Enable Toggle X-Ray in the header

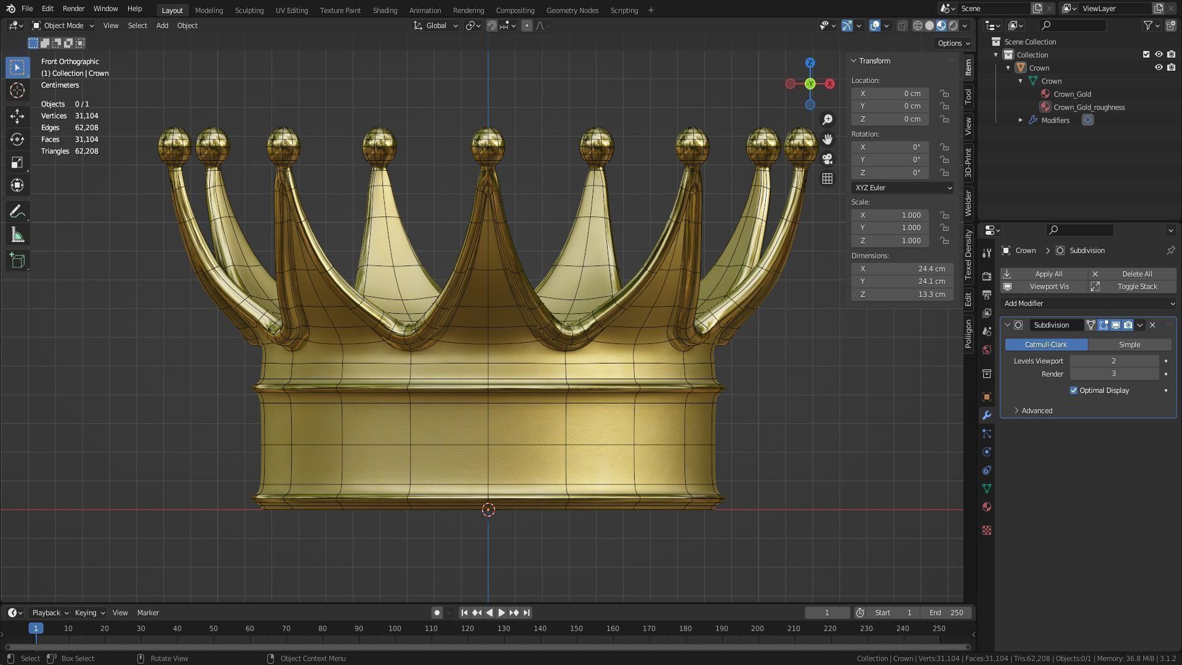point(903,25)
